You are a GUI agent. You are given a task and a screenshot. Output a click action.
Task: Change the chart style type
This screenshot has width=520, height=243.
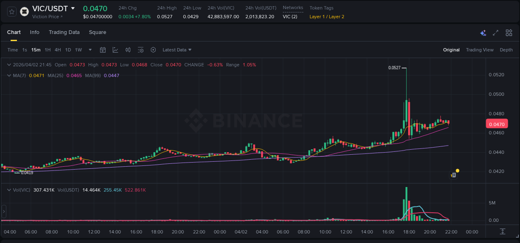(115, 50)
